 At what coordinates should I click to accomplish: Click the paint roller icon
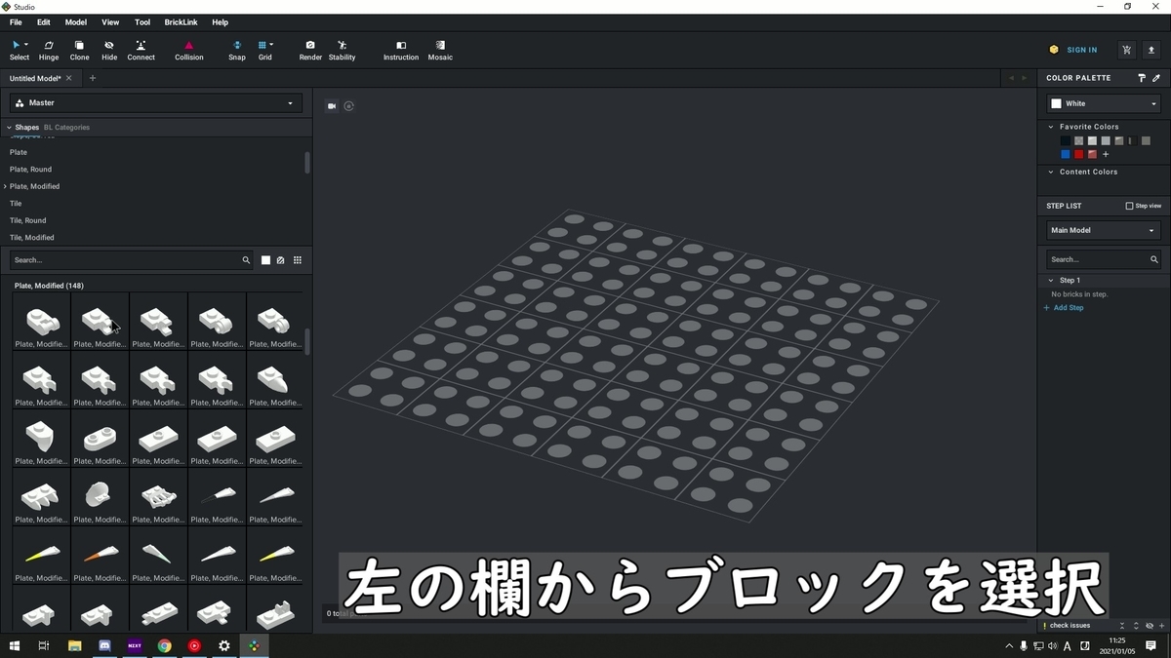[1142, 78]
